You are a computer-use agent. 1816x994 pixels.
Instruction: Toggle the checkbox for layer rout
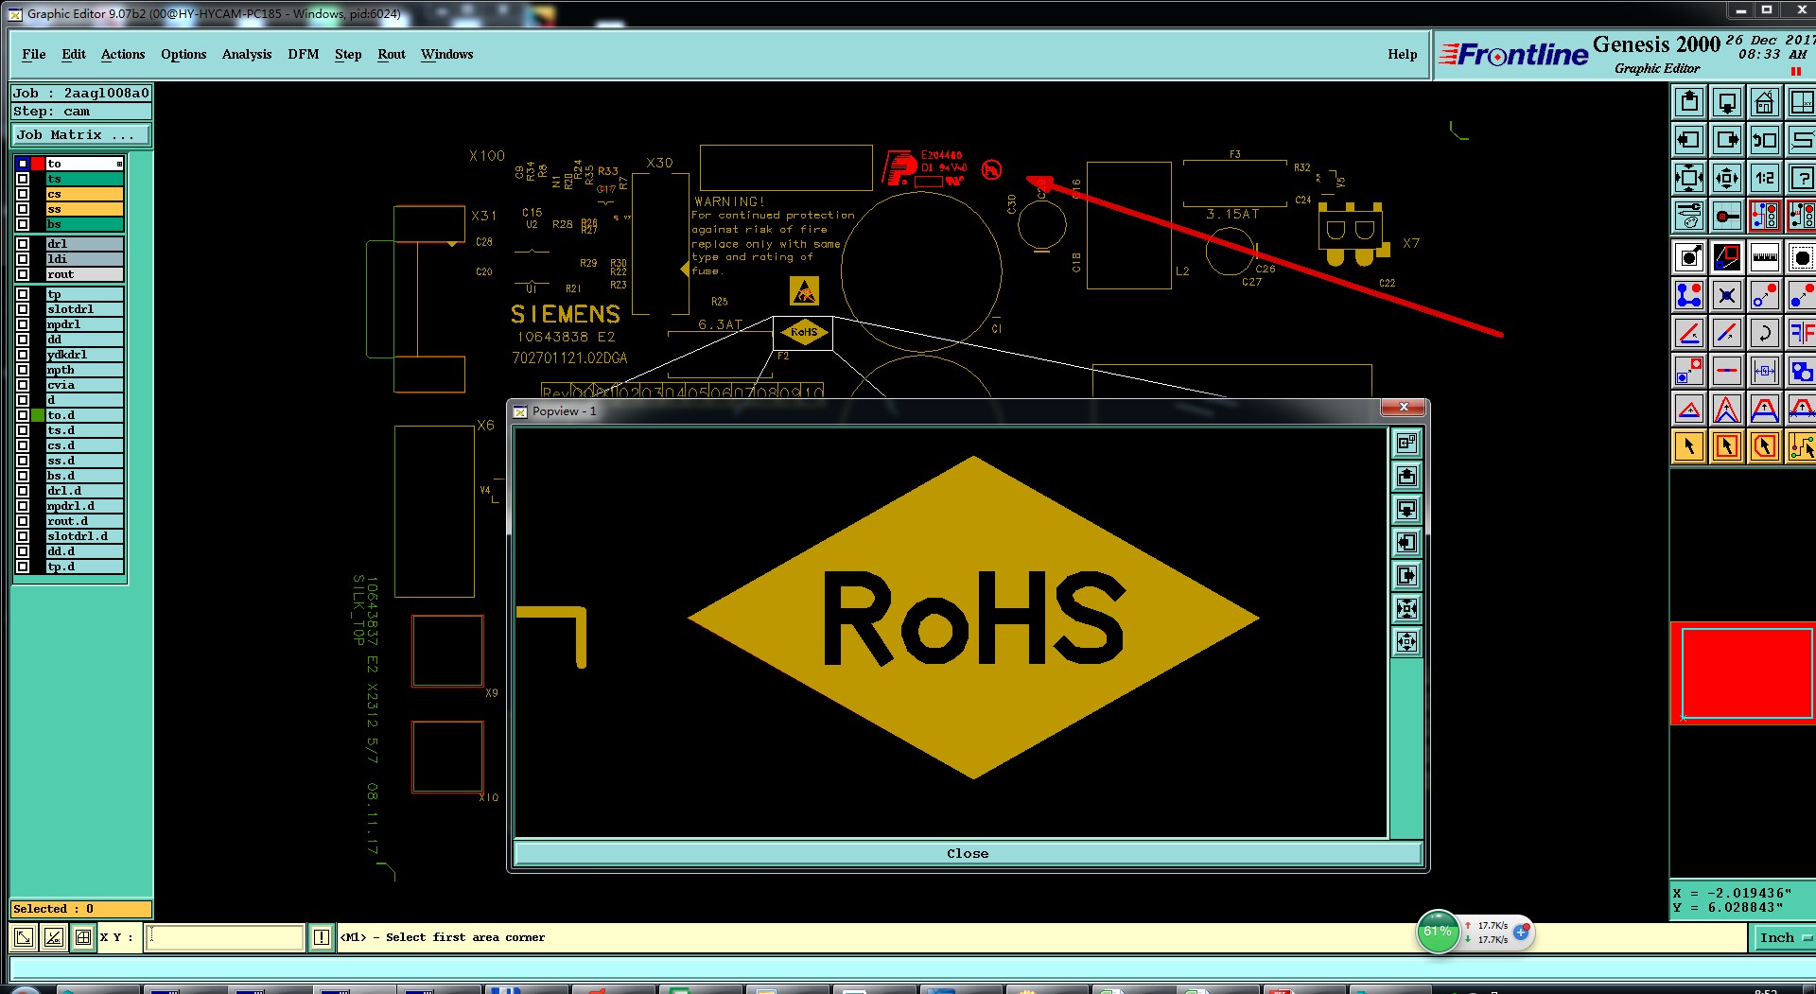(23, 274)
